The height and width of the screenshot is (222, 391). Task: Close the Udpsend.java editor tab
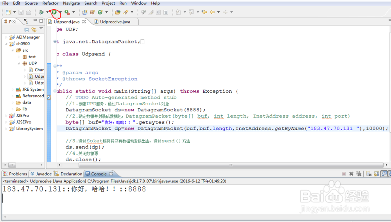(x=84, y=21)
